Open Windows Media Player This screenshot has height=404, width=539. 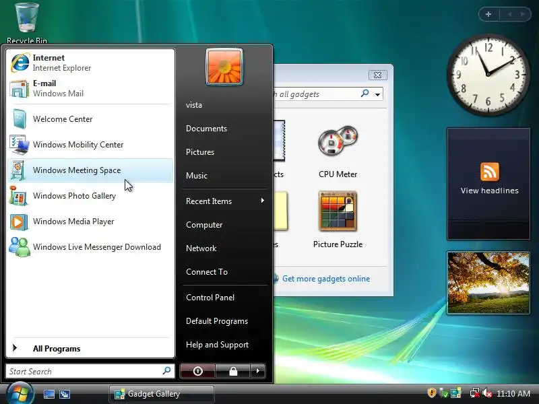90,222
